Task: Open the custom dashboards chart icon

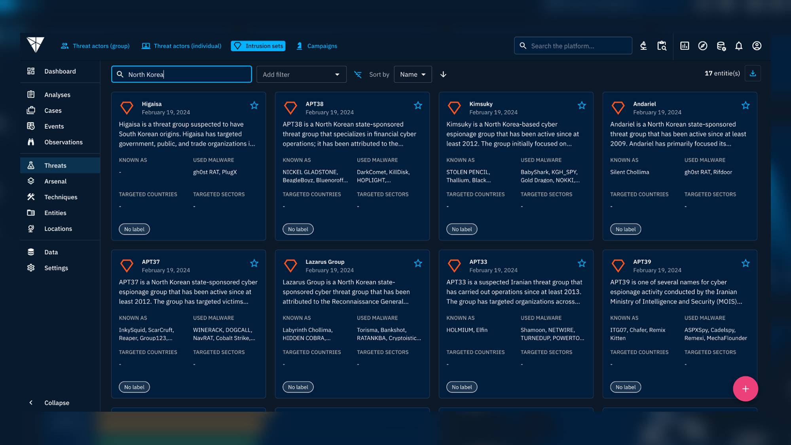Action: point(685,46)
